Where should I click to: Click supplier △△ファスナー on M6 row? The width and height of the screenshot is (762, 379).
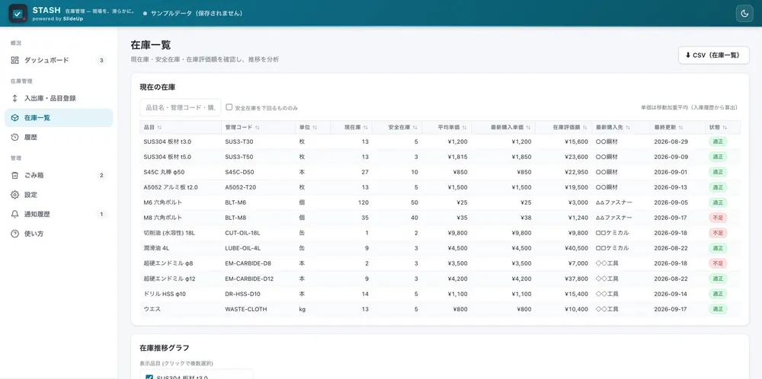[613, 202]
